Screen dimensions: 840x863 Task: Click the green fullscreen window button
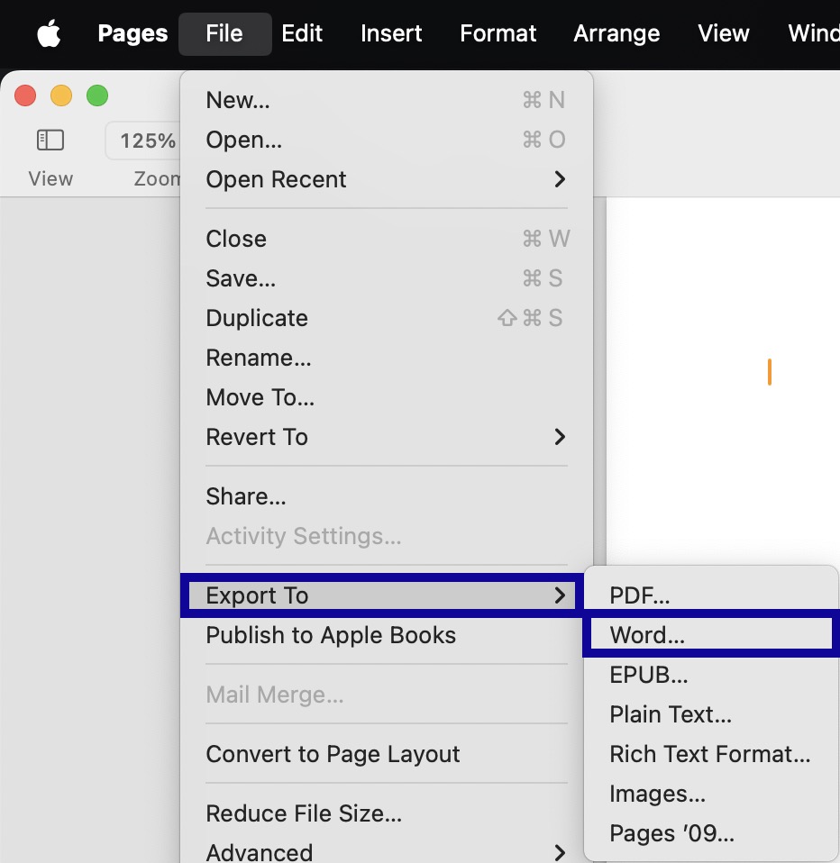[97, 95]
